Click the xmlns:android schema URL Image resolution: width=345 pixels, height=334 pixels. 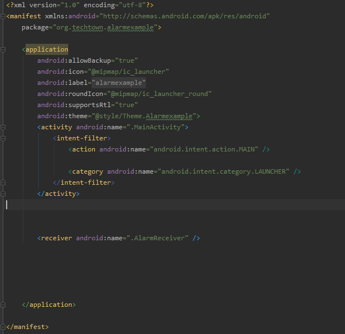(x=185, y=16)
